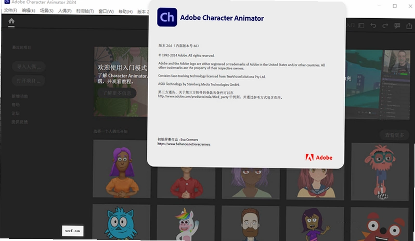
Task: Select the blue cat monster puppet
Action: click(x=121, y=222)
